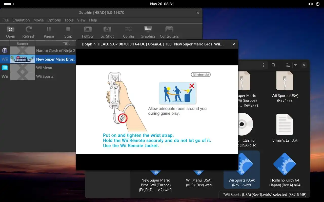The image size is (324, 202).
Task: Switch to fullscreen with FullScr button
Action: click(88, 32)
